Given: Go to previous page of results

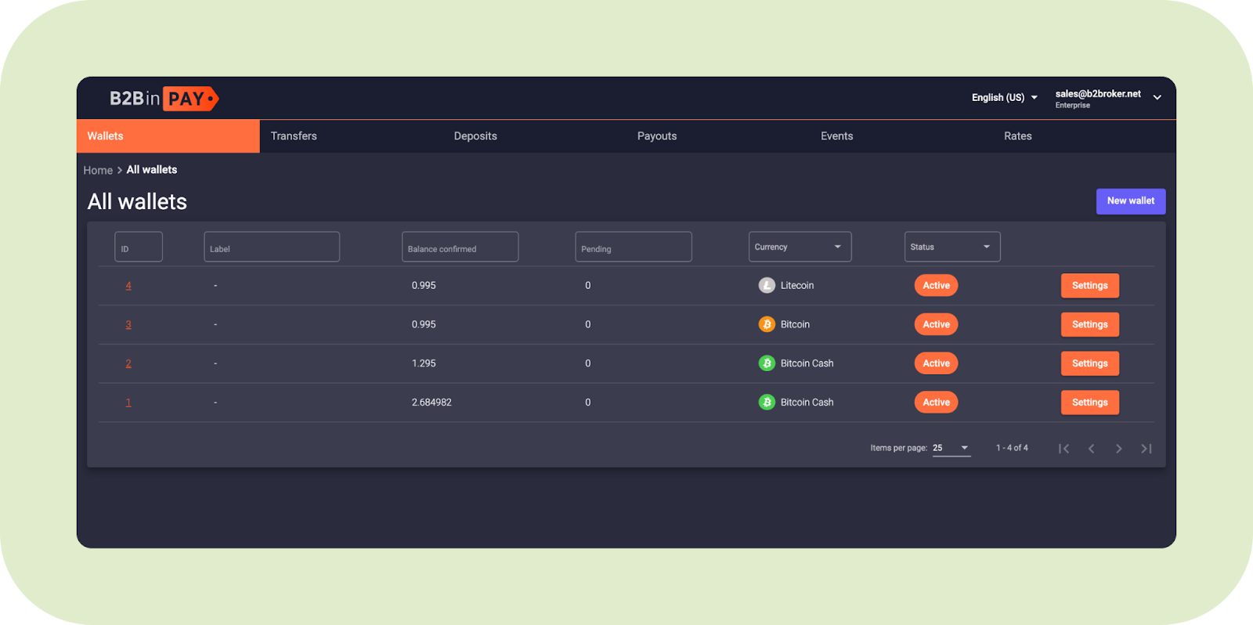Looking at the screenshot, I should [x=1091, y=449].
